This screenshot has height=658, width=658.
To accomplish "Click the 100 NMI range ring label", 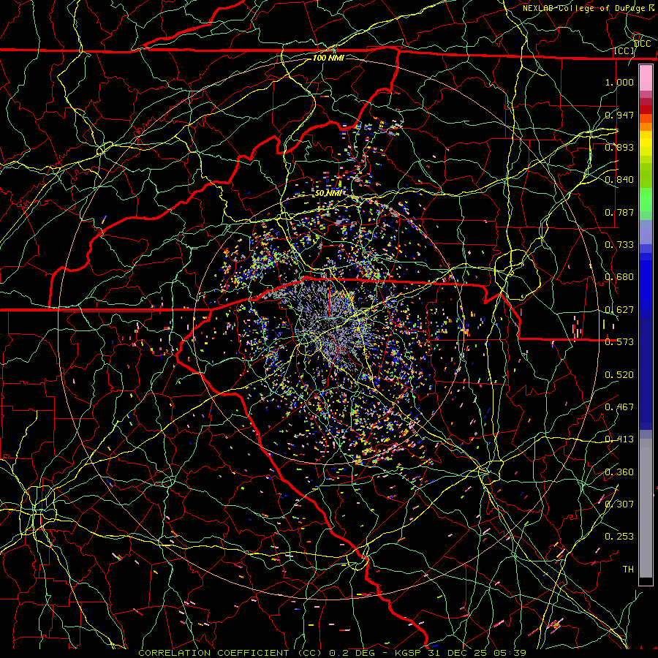I will click(328, 58).
